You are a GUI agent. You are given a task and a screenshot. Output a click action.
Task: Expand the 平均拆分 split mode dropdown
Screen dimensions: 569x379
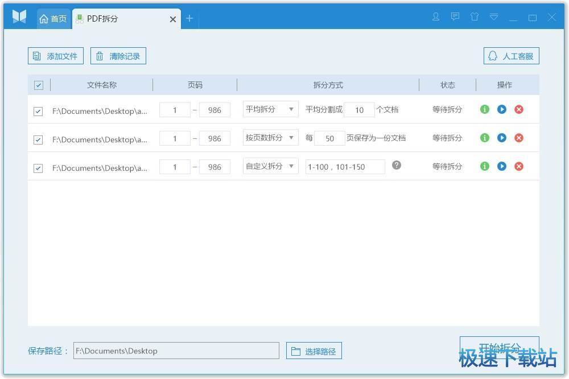click(x=271, y=109)
